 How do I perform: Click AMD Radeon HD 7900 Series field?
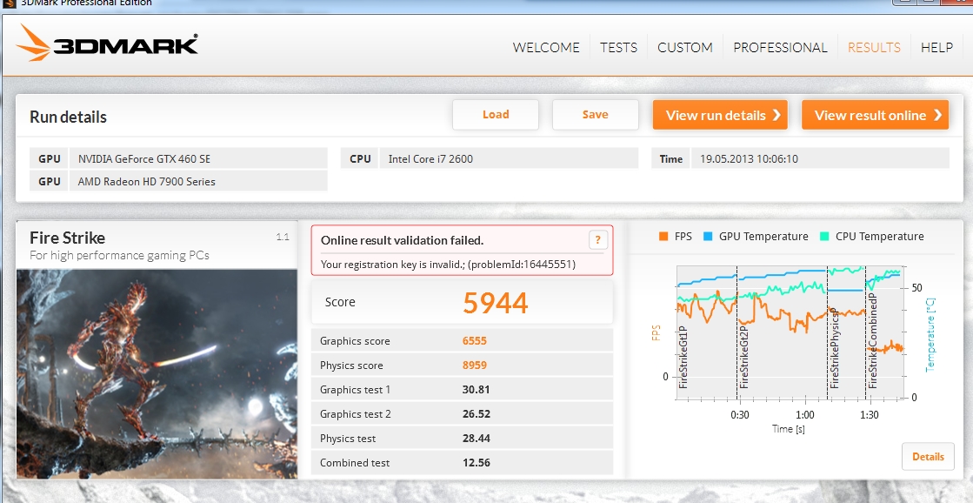coord(198,181)
